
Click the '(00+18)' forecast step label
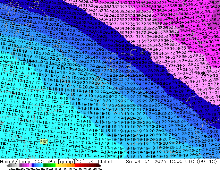tap(207, 162)
